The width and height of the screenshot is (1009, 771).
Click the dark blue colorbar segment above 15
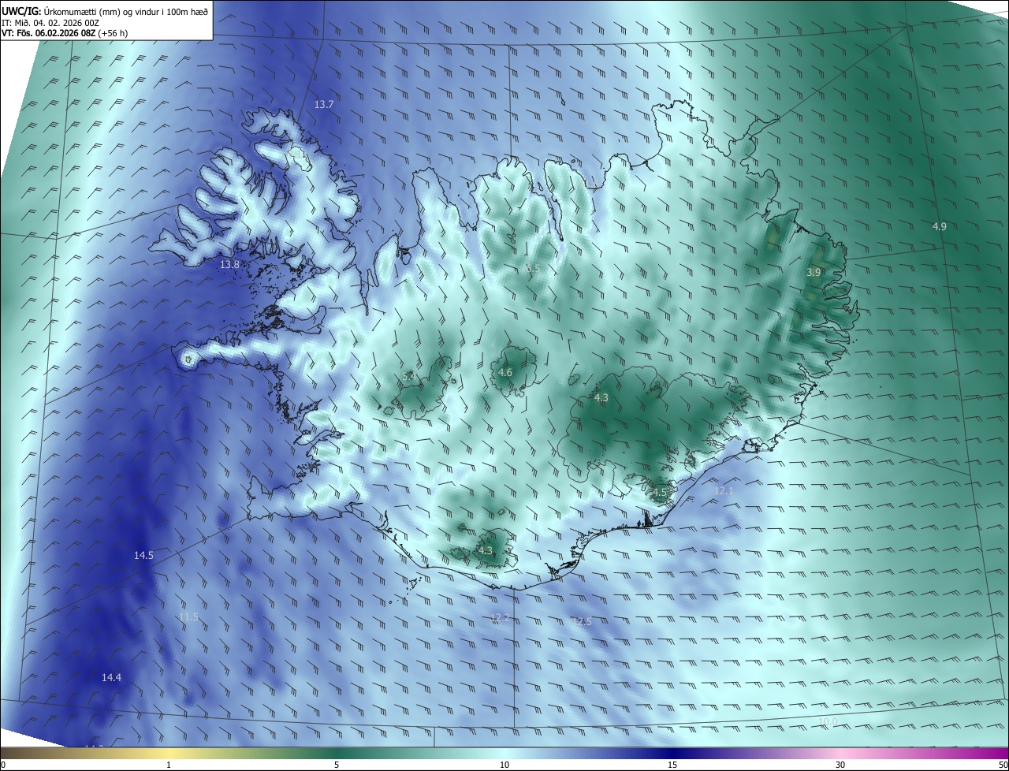tap(672, 753)
